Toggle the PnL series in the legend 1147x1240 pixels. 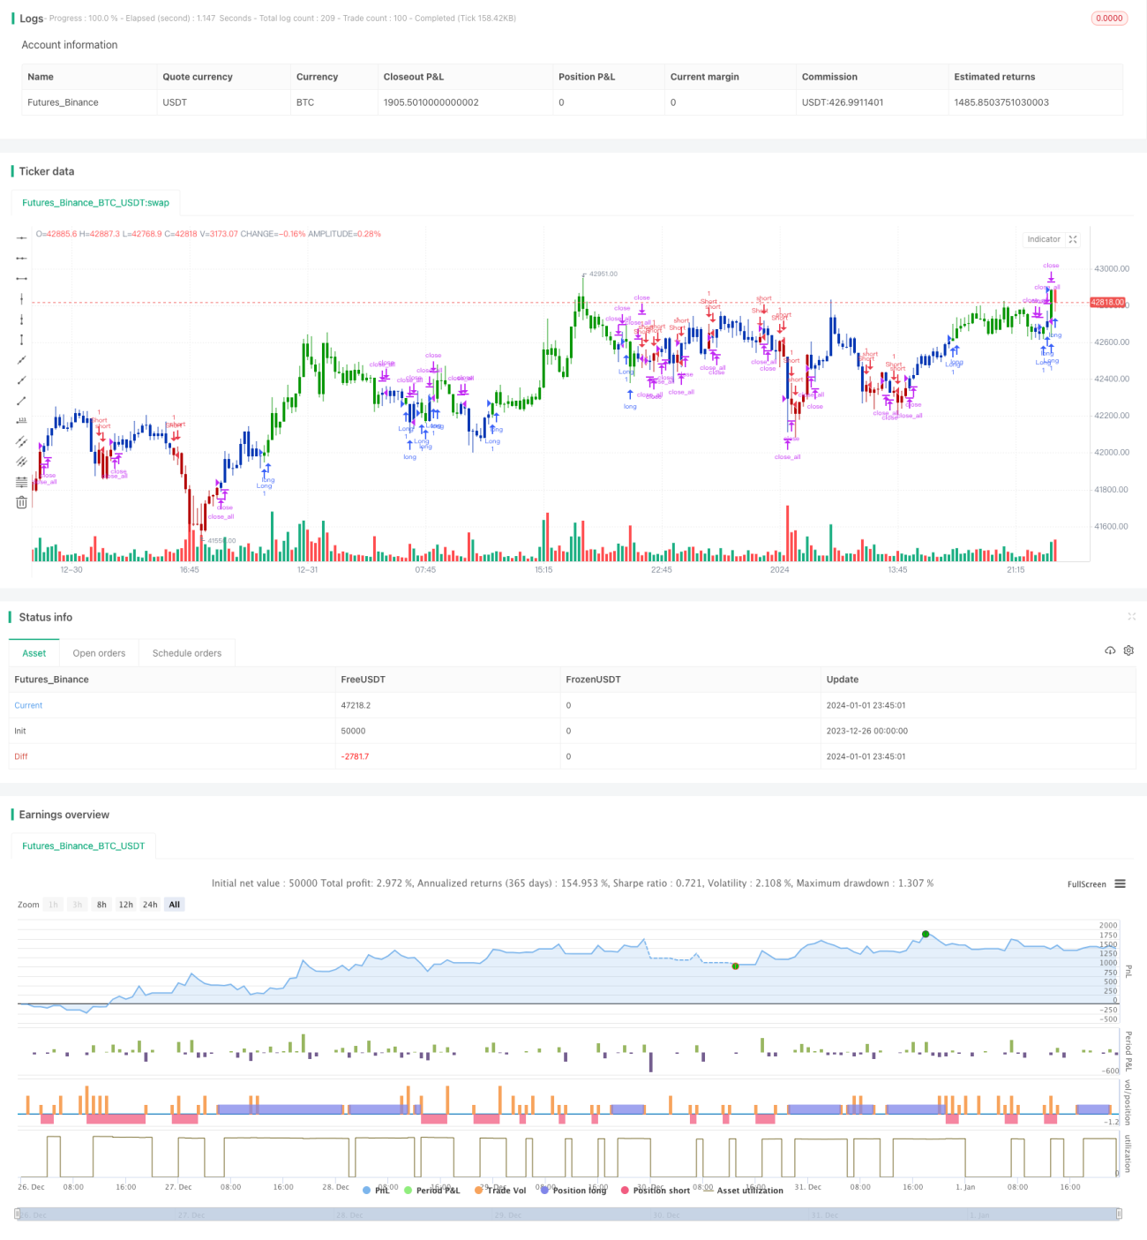(x=377, y=1190)
